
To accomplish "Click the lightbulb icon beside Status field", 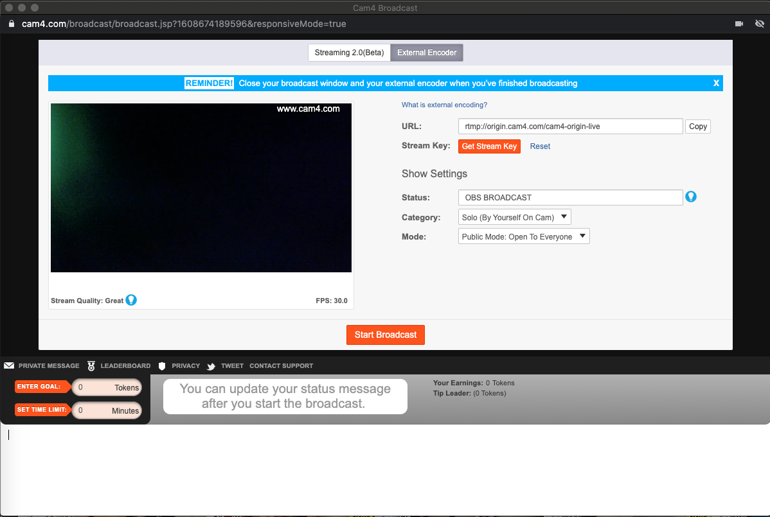I will tap(691, 197).
